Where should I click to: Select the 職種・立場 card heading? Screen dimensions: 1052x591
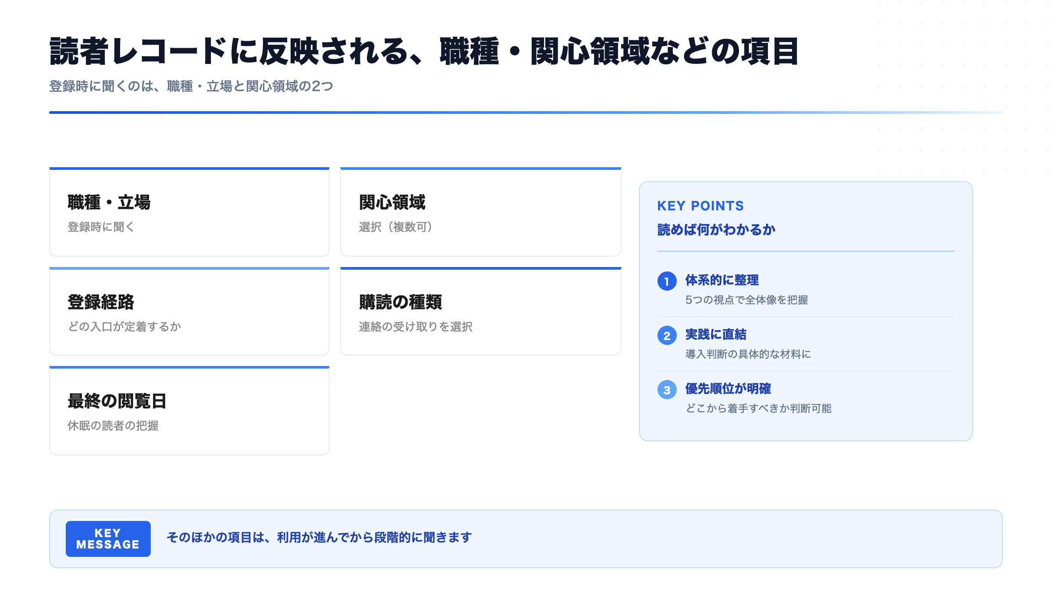point(109,202)
